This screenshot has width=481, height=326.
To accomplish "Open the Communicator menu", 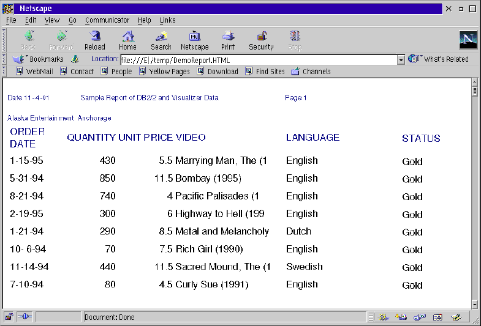I will (107, 20).
